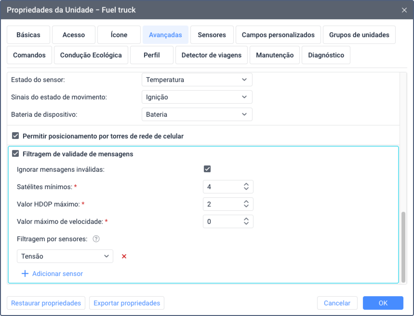Uncheck Filtragem de validade de mensagens
Screen dimensions: 414x316
click(15, 153)
